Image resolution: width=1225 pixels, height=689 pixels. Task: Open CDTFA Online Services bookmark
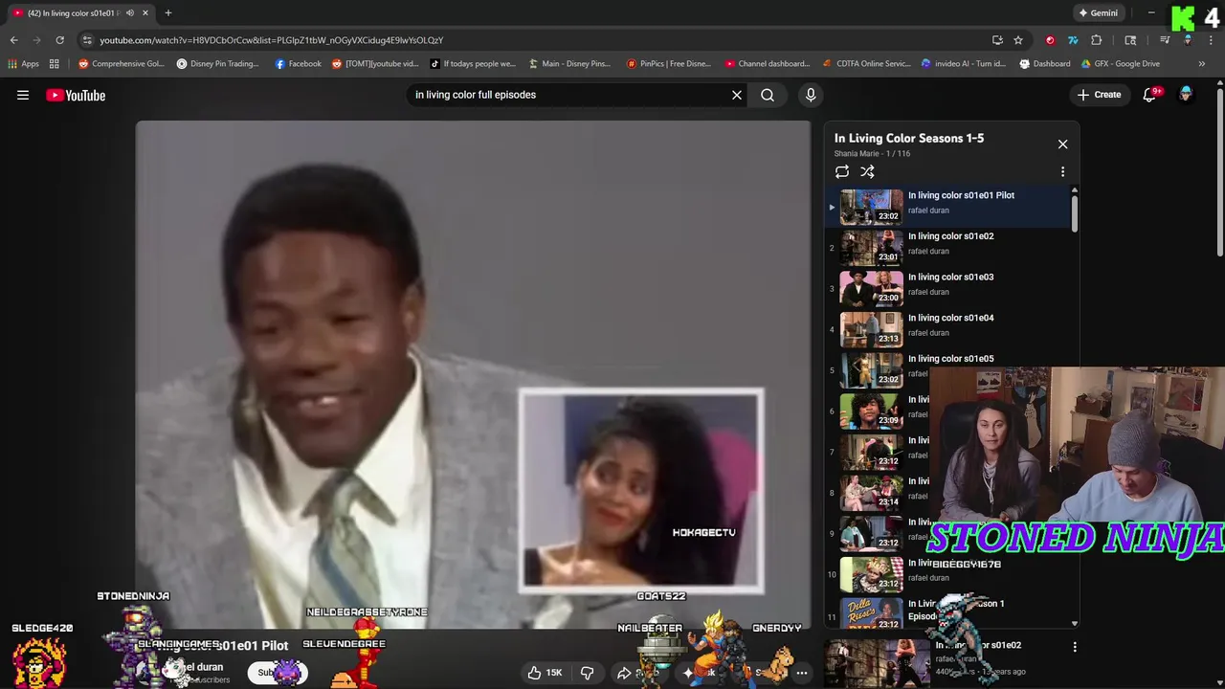[867, 64]
